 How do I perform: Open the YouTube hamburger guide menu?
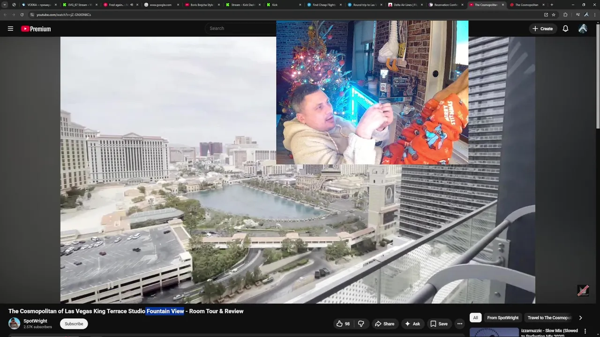click(x=10, y=29)
